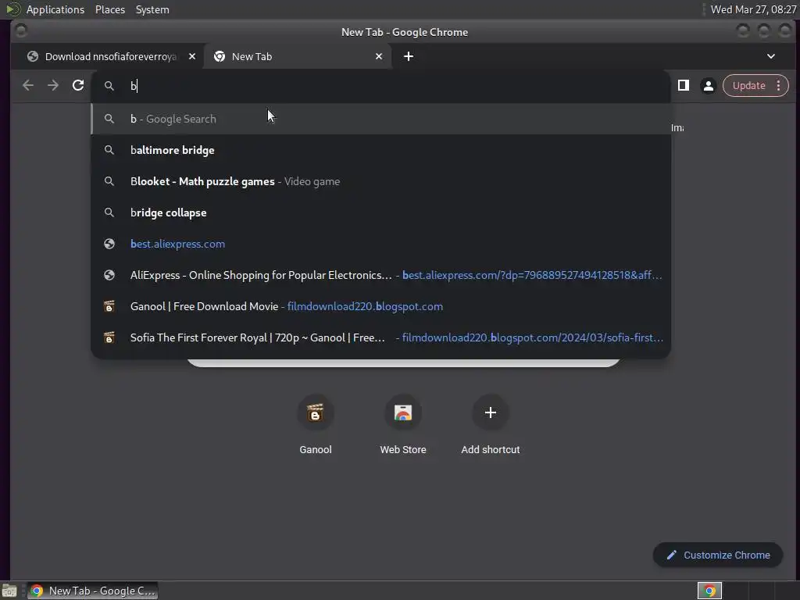
Task: Select 'b - Google Search' suggestion
Action: [380, 119]
